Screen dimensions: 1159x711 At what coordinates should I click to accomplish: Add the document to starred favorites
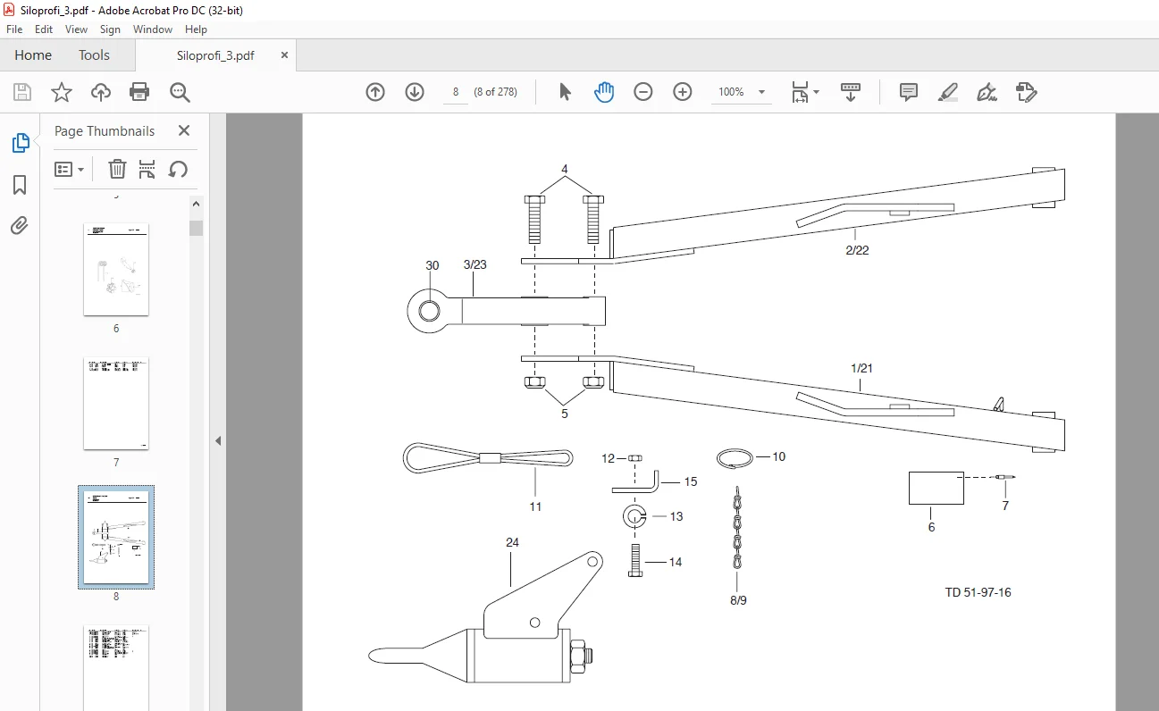point(61,92)
